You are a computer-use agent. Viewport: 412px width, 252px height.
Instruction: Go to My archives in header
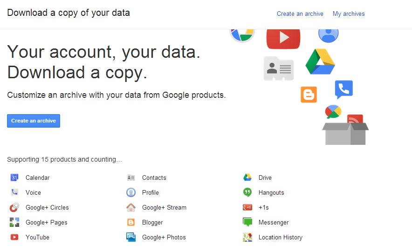349,14
